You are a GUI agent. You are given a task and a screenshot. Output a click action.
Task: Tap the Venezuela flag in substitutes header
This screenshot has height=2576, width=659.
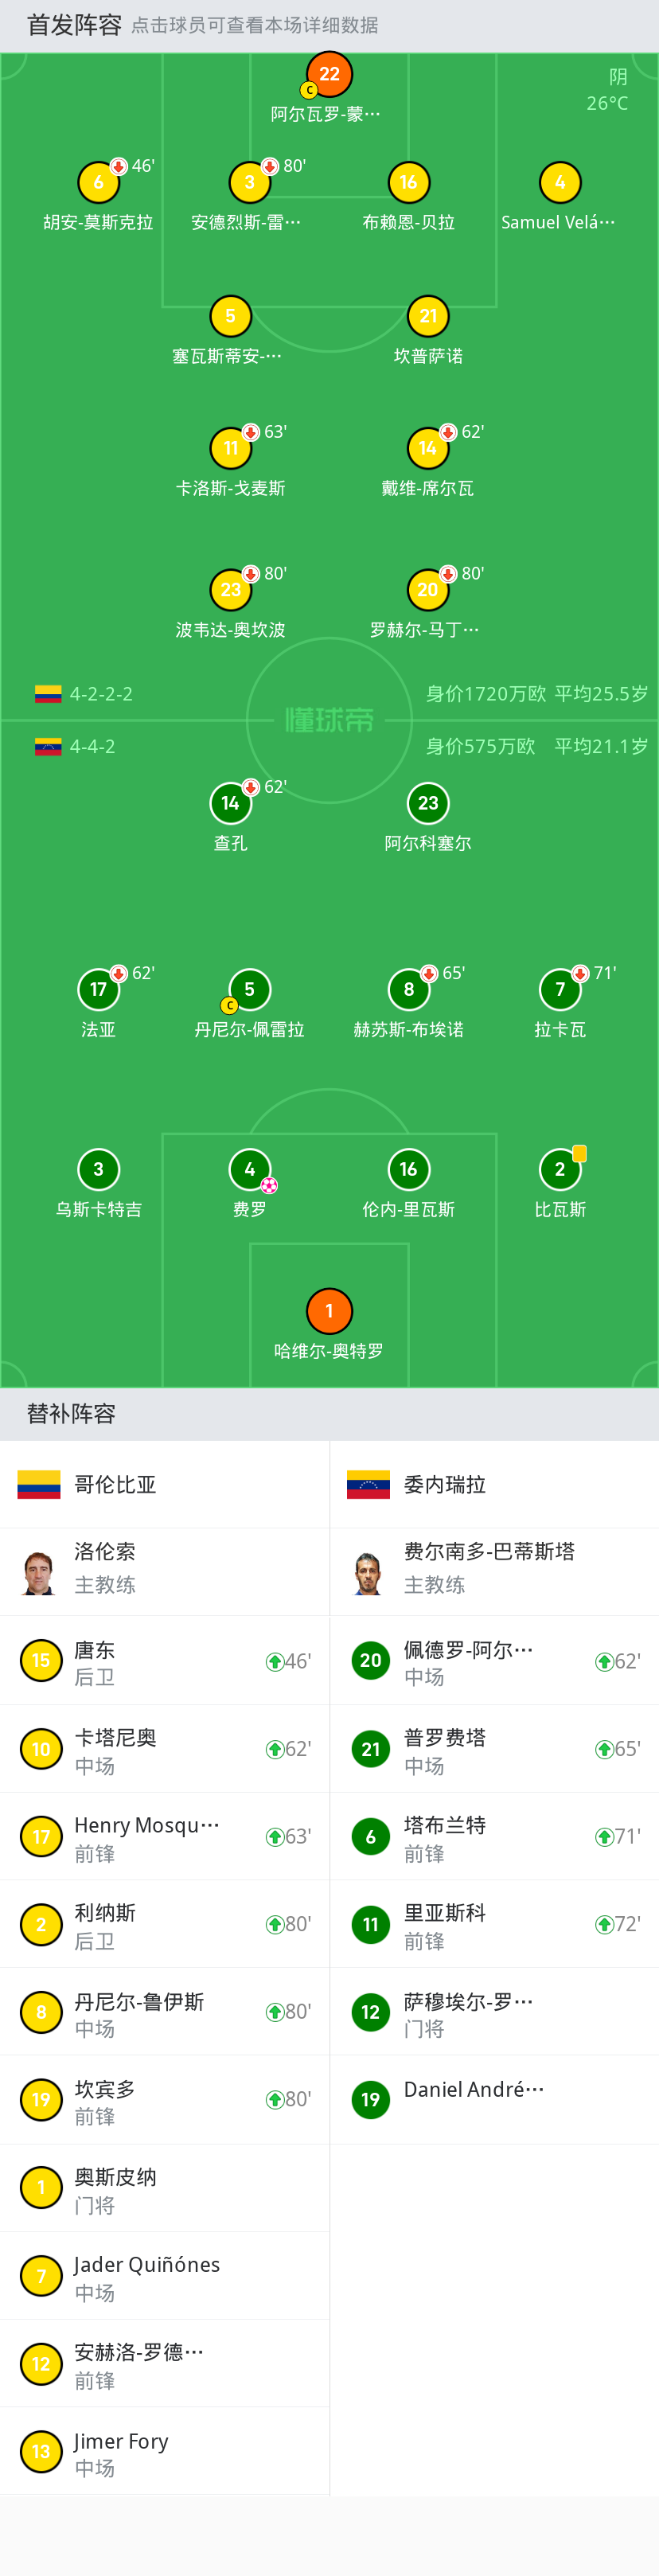[368, 1484]
